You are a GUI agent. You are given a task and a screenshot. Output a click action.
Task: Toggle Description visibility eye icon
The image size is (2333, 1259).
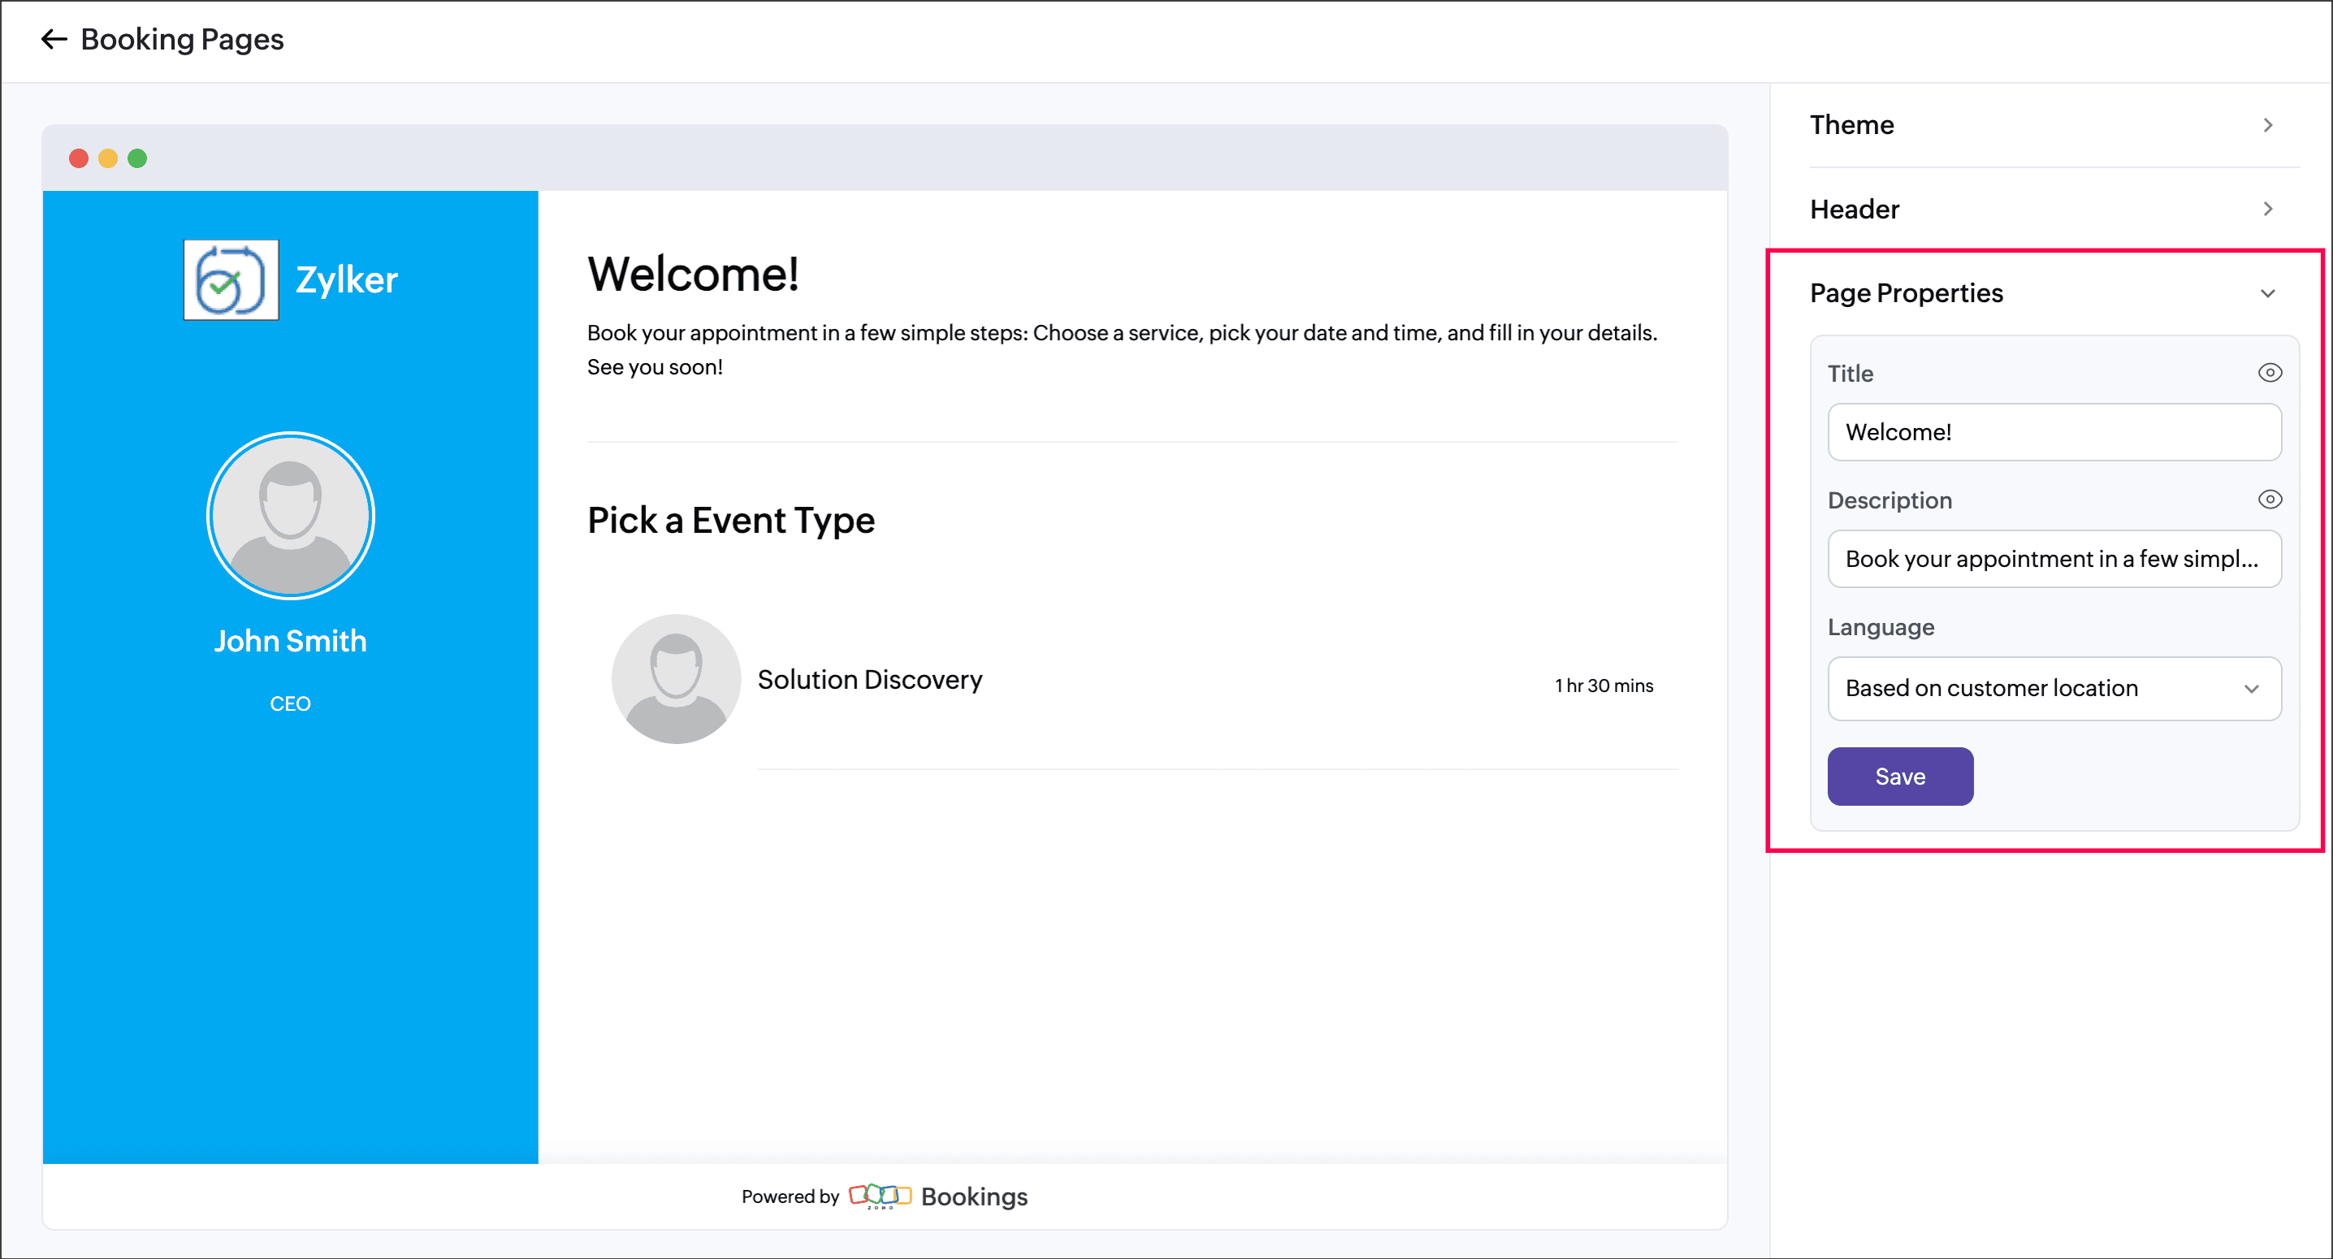point(2269,500)
